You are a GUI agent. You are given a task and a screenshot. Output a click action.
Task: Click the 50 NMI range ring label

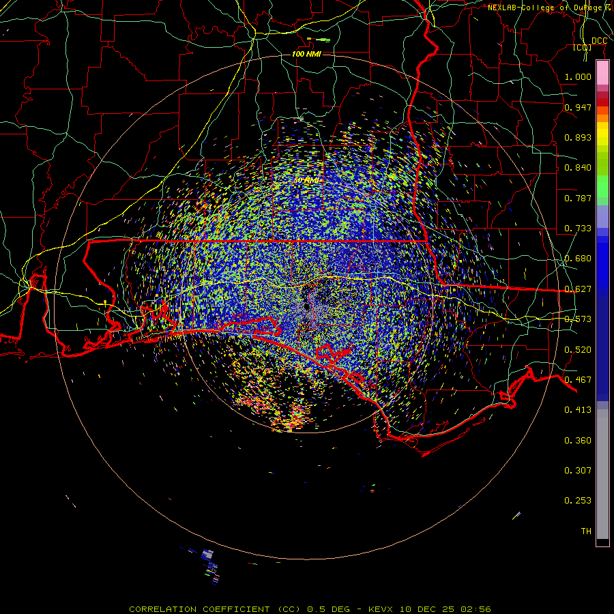306,181
